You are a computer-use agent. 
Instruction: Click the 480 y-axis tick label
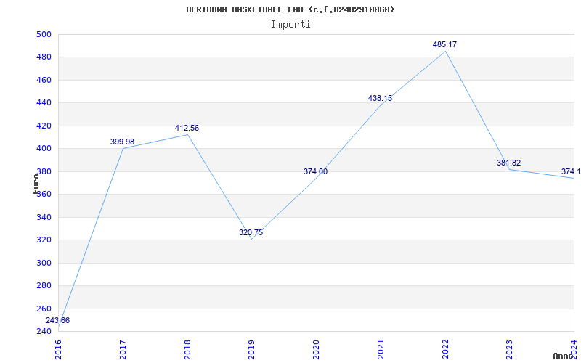pos(44,57)
